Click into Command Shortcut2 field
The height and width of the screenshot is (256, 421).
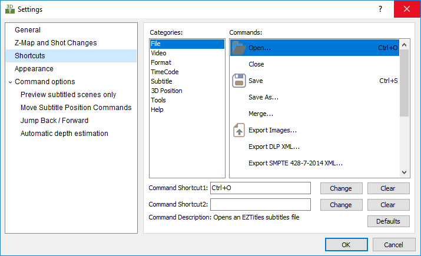pyautogui.click(x=260, y=205)
